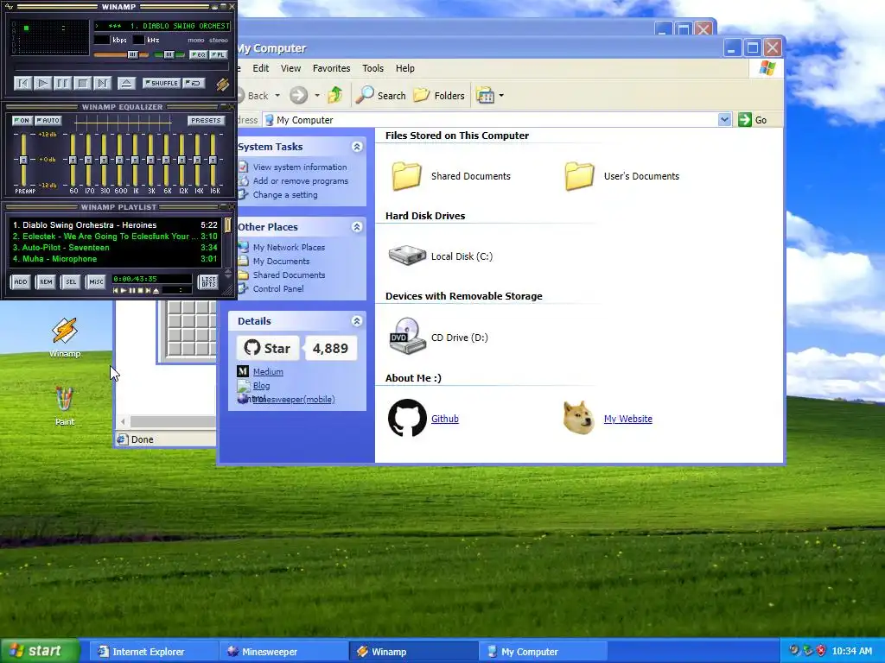Pause the track in Winamp's main window
This screenshot has height=663, width=885.
pyautogui.click(x=62, y=84)
